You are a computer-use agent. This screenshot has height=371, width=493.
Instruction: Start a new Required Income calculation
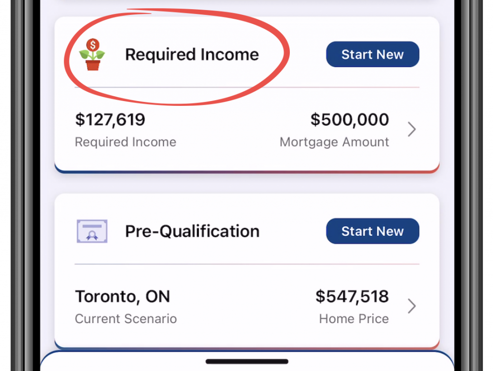point(373,54)
